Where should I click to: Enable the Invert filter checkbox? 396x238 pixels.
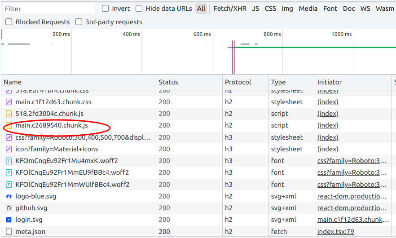pos(106,9)
